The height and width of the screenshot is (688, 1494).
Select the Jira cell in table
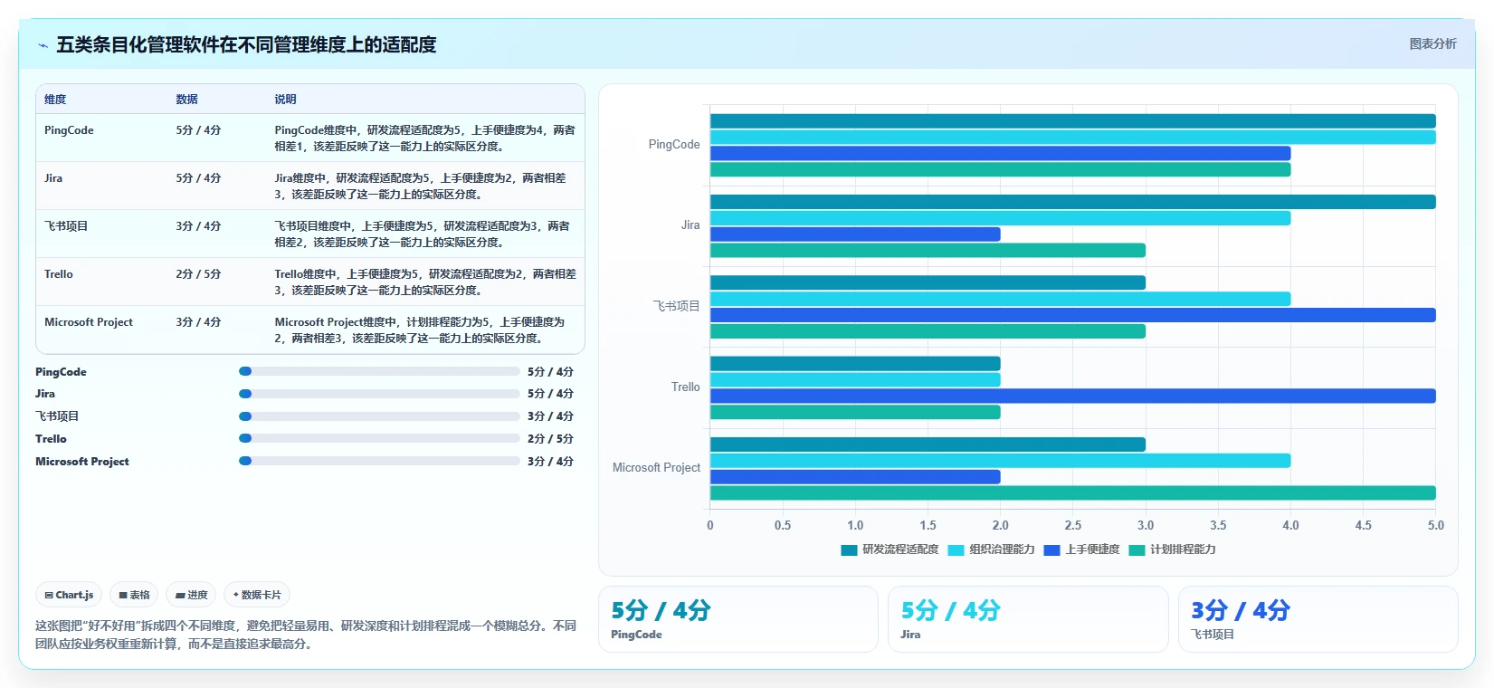53,178
